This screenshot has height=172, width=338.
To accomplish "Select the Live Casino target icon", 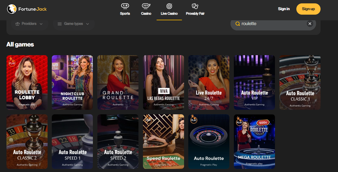I will pyautogui.click(x=169, y=6).
